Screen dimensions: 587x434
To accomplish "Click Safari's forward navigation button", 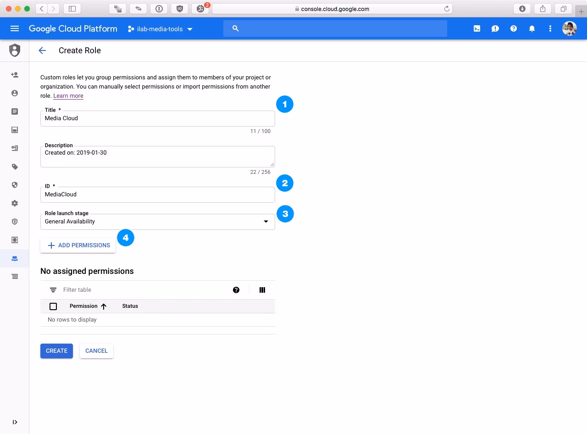I will pyautogui.click(x=54, y=9).
